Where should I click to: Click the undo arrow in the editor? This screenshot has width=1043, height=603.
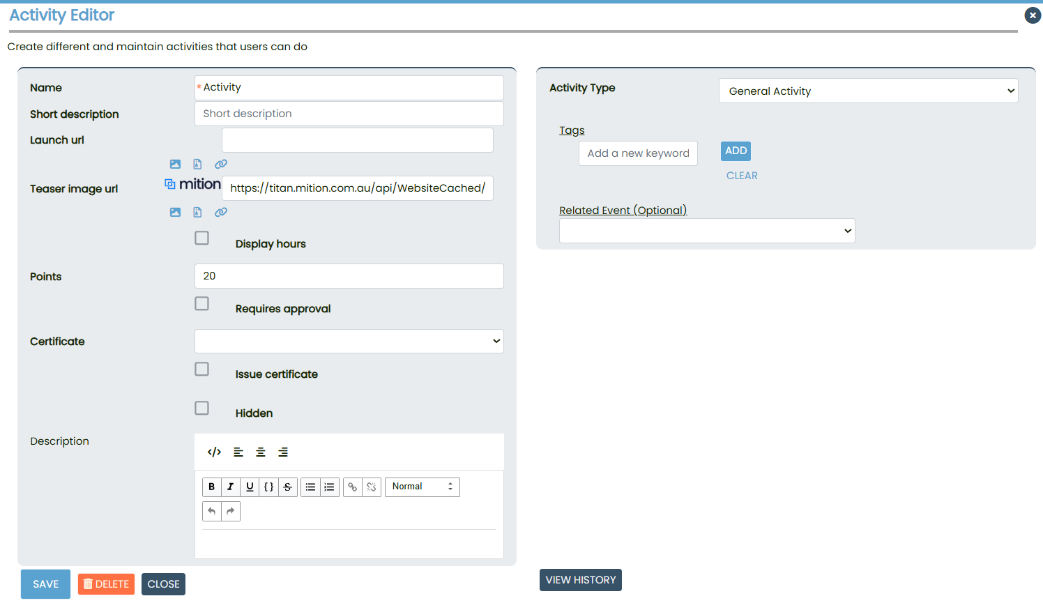click(x=212, y=512)
